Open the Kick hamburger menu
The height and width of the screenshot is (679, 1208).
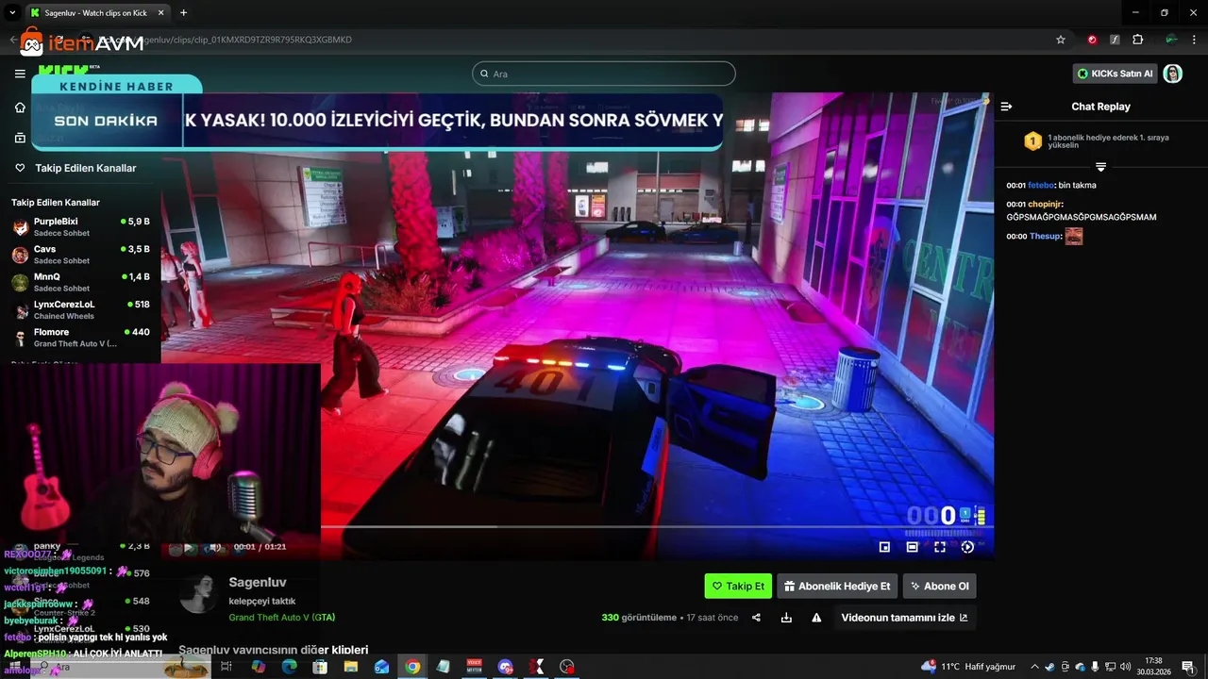pos(20,74)
